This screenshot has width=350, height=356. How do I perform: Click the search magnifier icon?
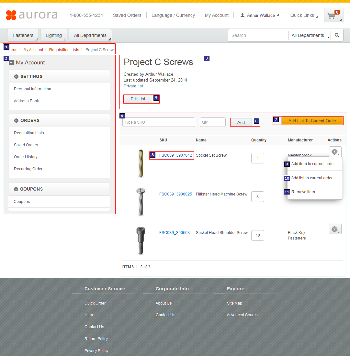pos(337,35)
